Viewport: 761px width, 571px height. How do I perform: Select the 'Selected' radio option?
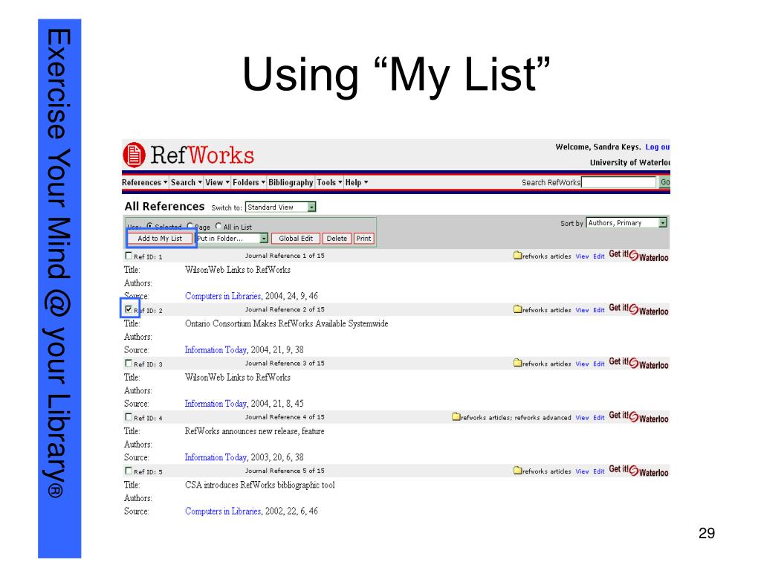(x=149, y=226)
